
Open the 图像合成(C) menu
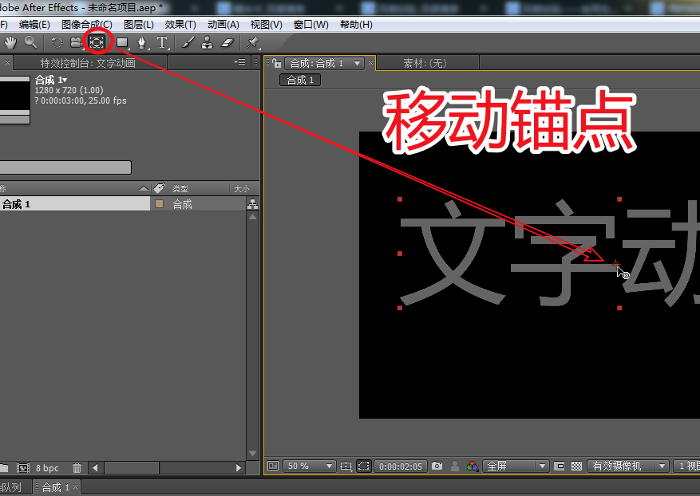tap(87, 25)
